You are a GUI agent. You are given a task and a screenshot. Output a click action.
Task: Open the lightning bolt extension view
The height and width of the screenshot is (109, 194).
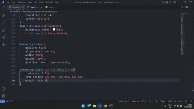click(x=4, y=45)
